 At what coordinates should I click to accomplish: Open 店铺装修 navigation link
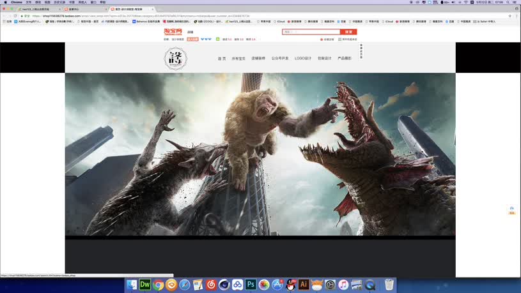[258, 58]
